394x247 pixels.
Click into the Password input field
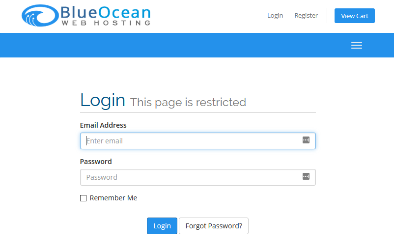point(192,177)
